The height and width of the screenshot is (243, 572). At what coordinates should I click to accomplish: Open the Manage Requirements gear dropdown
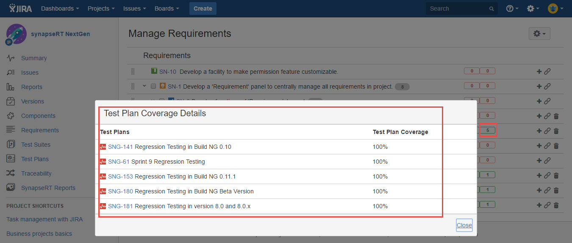539,34
